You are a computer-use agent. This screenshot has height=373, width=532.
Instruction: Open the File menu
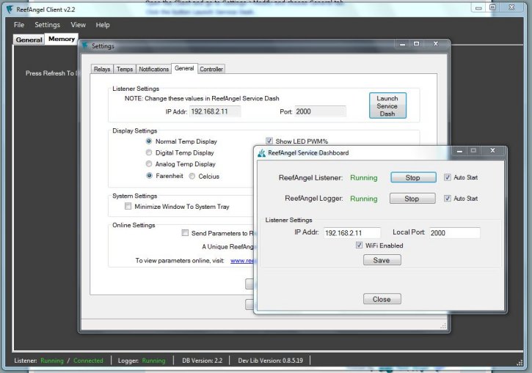click(x=19, y=25)
